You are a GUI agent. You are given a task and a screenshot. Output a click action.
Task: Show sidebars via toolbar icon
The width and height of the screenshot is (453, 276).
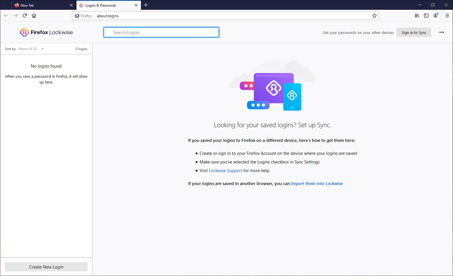coord(426,16)
